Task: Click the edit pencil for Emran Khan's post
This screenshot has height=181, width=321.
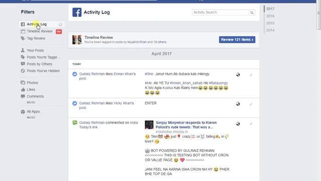Action: point(251,75)
